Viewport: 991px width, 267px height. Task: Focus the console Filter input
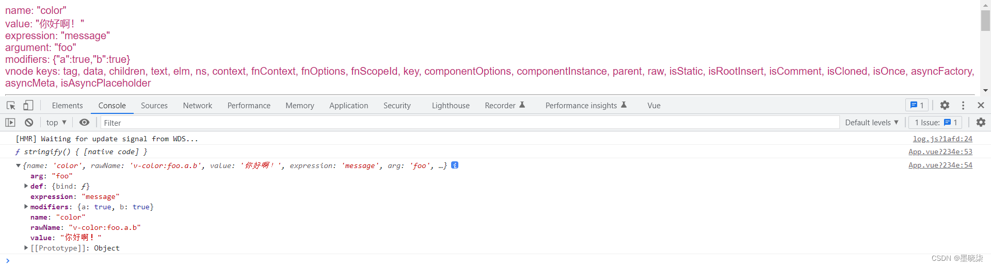(x=470, y=123)
